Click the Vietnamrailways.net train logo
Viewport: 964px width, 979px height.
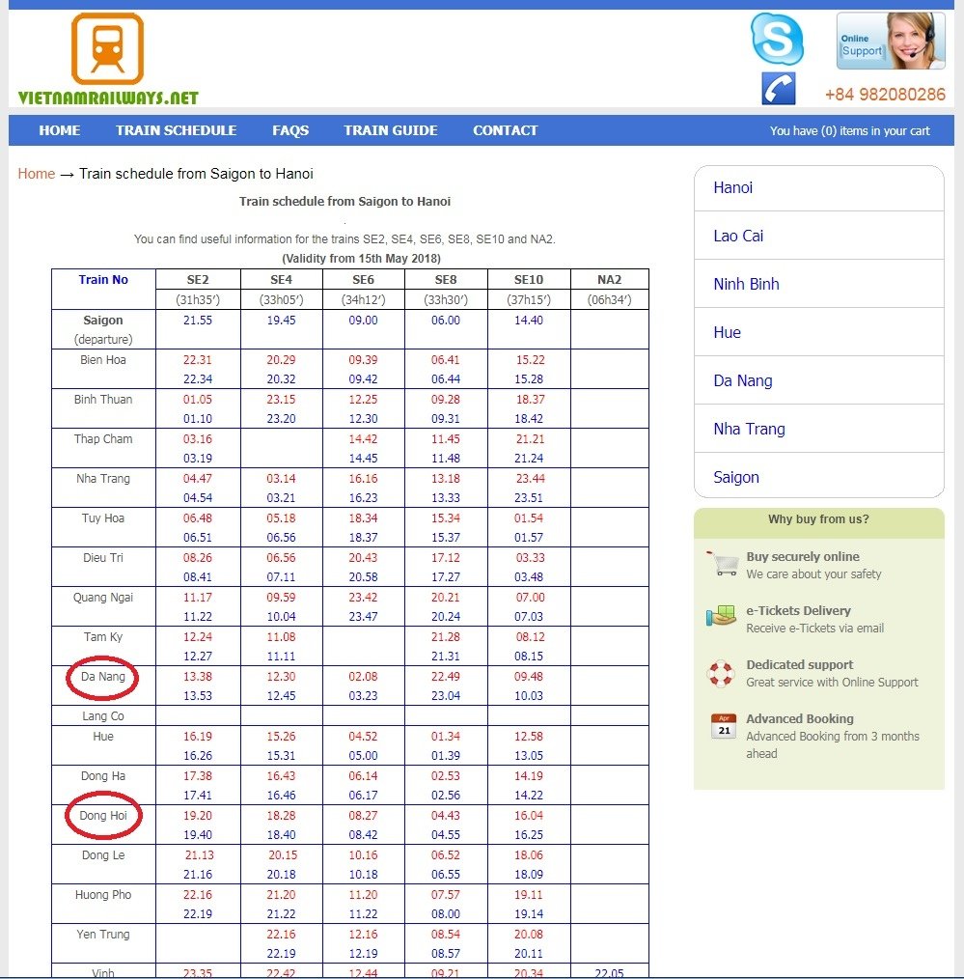108,59
